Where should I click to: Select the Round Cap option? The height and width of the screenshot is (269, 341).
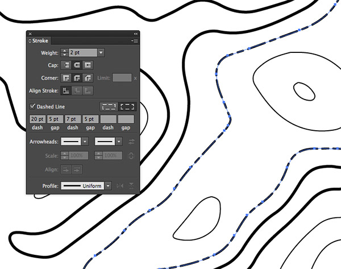(x=77, y=65)
